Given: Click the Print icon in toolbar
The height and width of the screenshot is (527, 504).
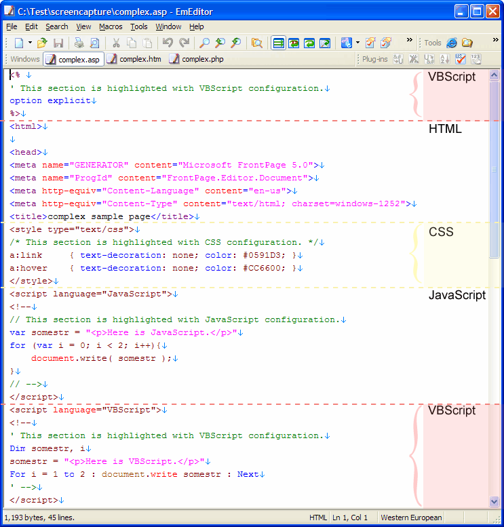Looking at the screenshot, I should point(79,43).
